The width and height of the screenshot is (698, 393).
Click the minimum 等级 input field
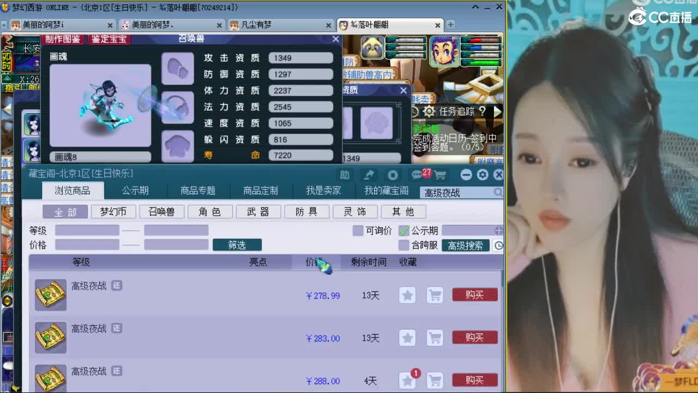87,230
